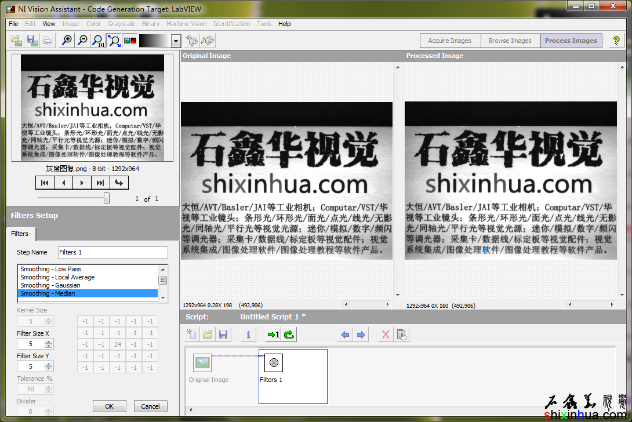Go to previous image button
The height and width of the screenshot is (422, 632).
[63, 183]
